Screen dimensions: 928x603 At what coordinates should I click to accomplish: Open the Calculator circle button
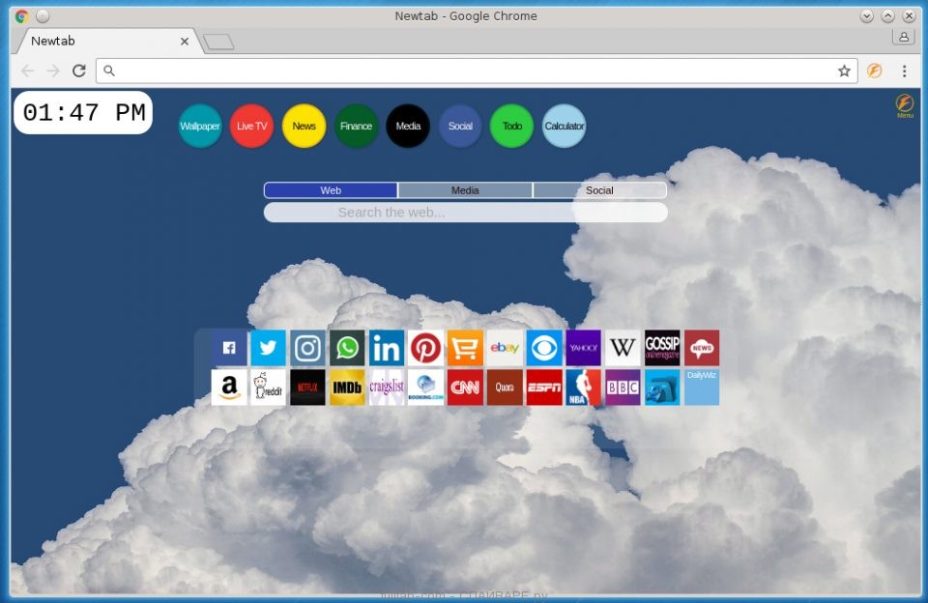pos(564,127)
